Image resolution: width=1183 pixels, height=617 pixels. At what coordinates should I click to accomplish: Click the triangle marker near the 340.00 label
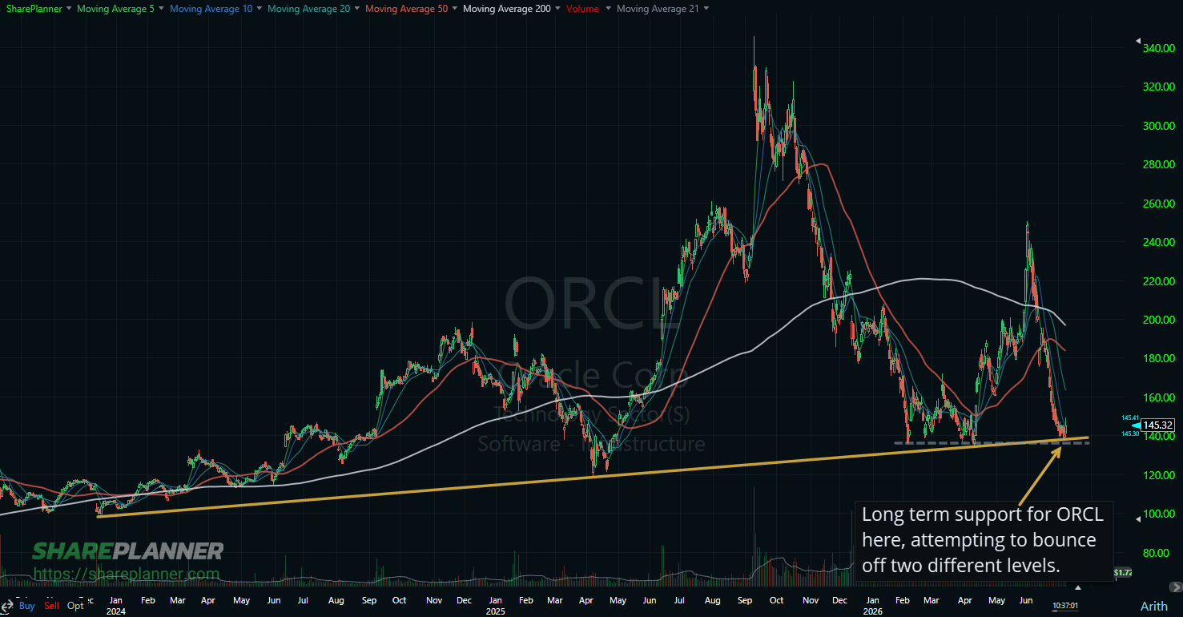(x=1138, y=41)
